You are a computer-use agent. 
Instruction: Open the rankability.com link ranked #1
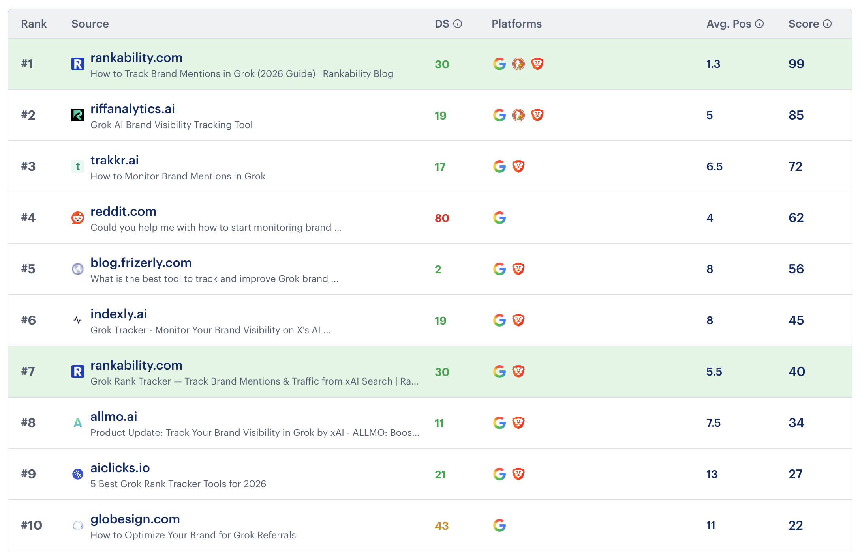tap(136, 58)
